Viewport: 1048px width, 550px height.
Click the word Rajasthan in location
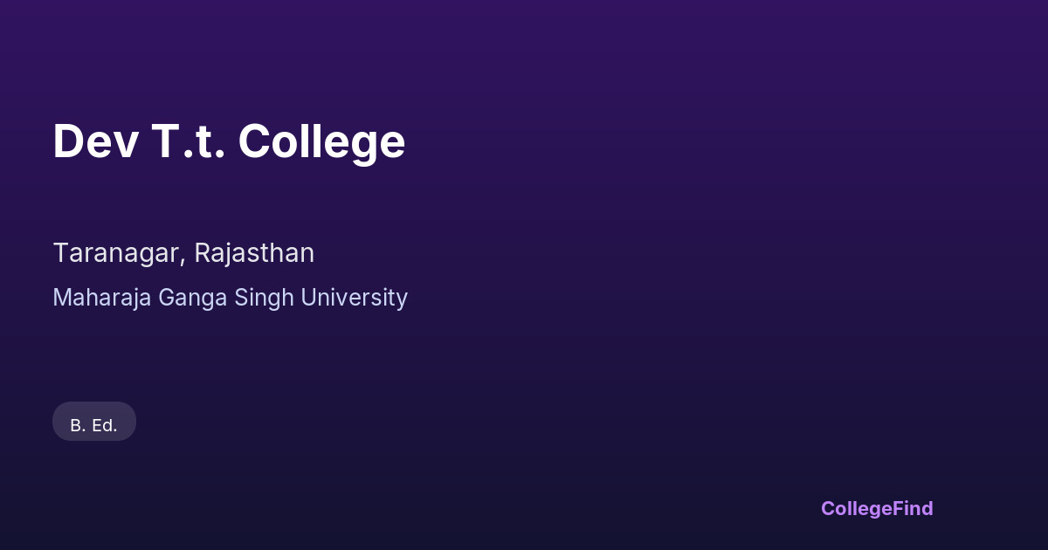pyautogui.click(x=254, y=253)
